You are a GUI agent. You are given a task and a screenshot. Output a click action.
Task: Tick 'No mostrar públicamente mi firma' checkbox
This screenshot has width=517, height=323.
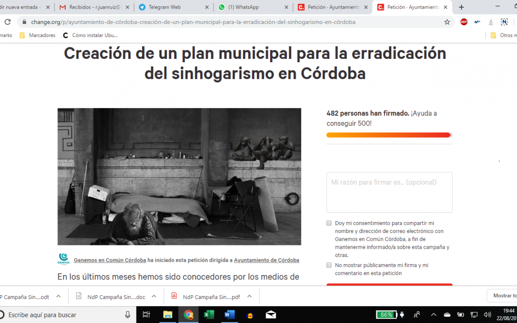point(329,265)
